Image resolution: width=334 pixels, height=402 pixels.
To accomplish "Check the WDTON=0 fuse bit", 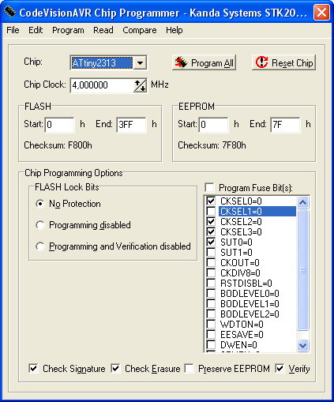I will click(211, 324).
